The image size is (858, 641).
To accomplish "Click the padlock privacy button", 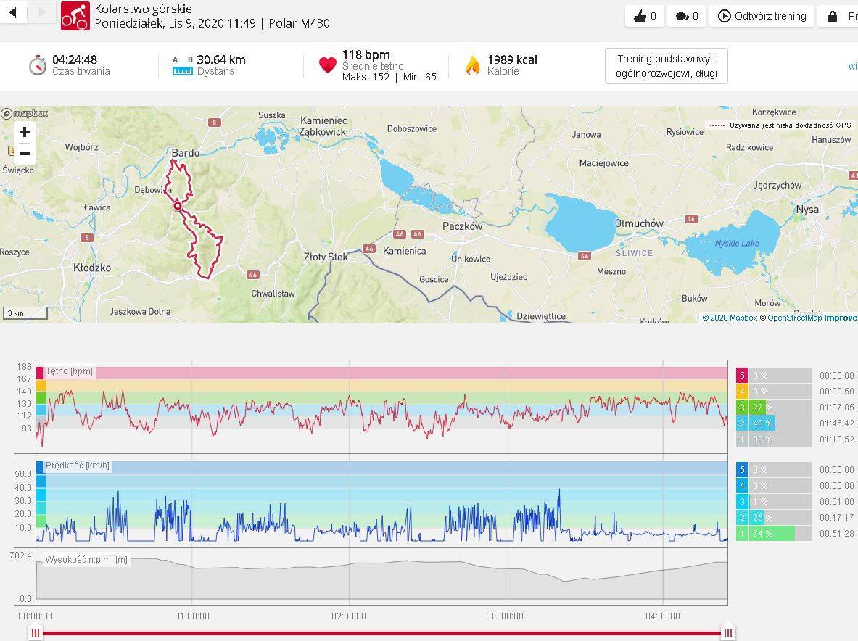I will (833, 16).
